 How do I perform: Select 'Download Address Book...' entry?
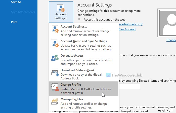84,74
